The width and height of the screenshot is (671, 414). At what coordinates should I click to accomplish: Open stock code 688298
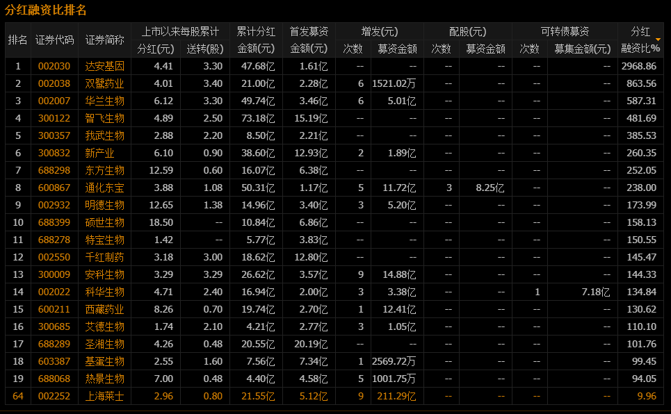click(x=54, y=170)
